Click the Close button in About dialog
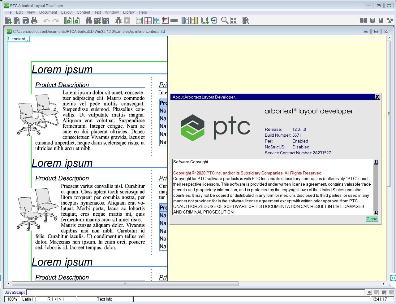The height and width of the screenshot is (304, 396). coord(372,219)
